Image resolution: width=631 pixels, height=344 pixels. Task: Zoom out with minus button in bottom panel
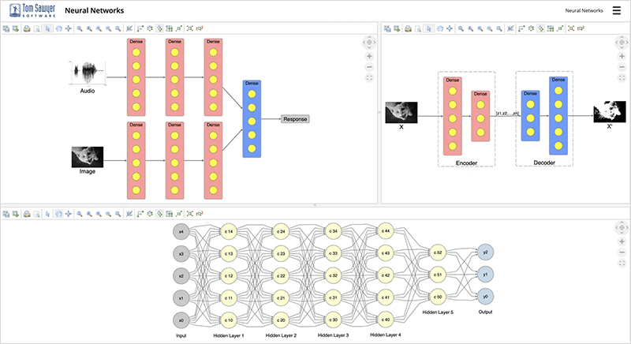coord(622,252)
